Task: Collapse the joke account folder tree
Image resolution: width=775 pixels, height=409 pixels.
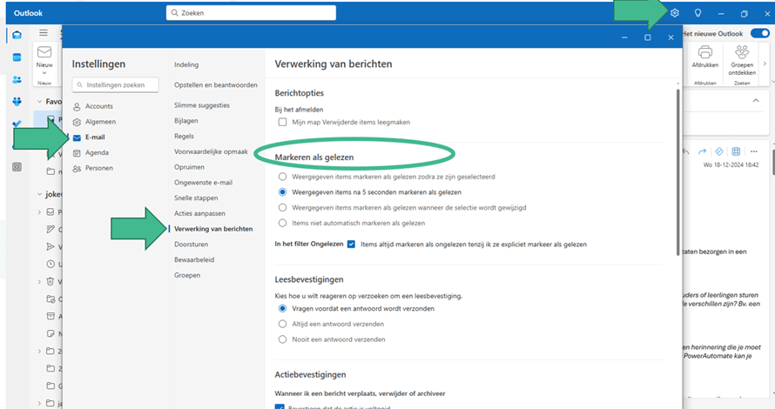Action: coord(39,194)
